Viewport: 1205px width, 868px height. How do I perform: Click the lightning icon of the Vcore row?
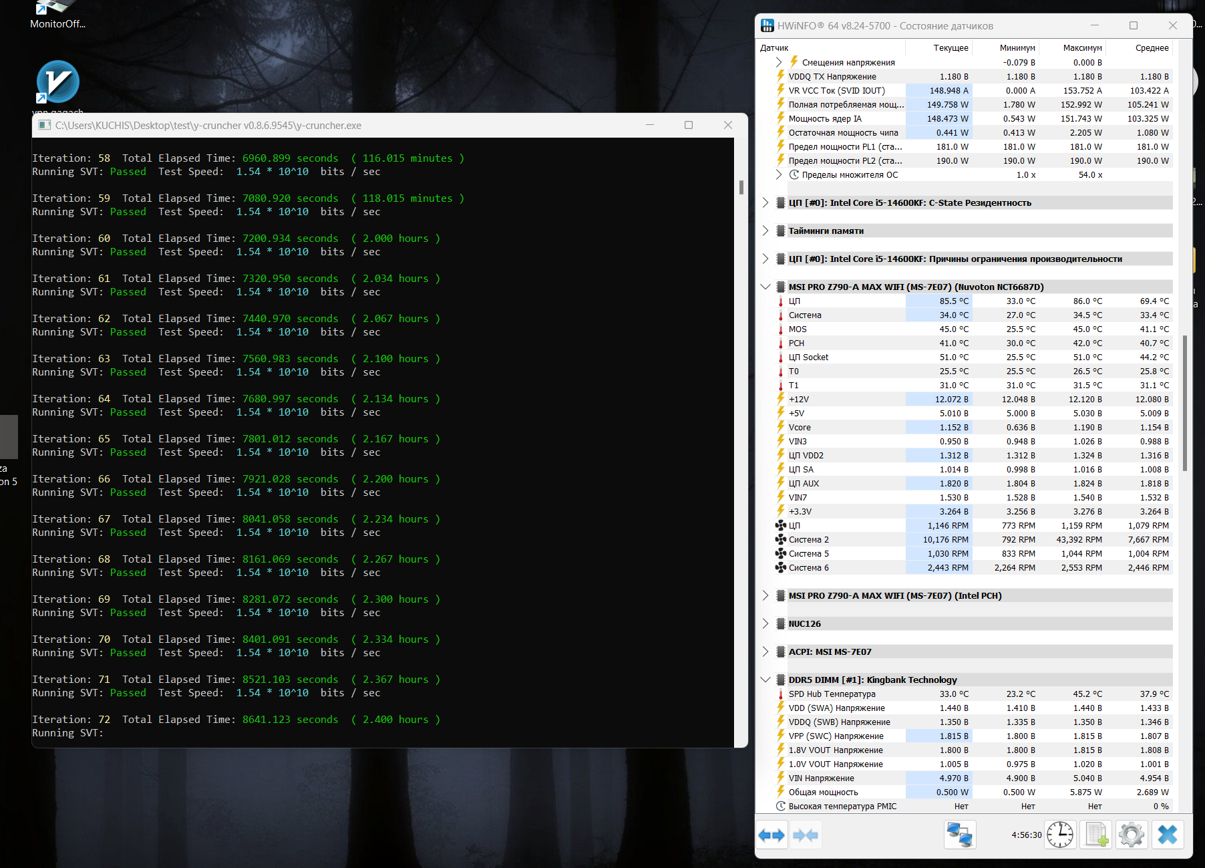[780, 427]
